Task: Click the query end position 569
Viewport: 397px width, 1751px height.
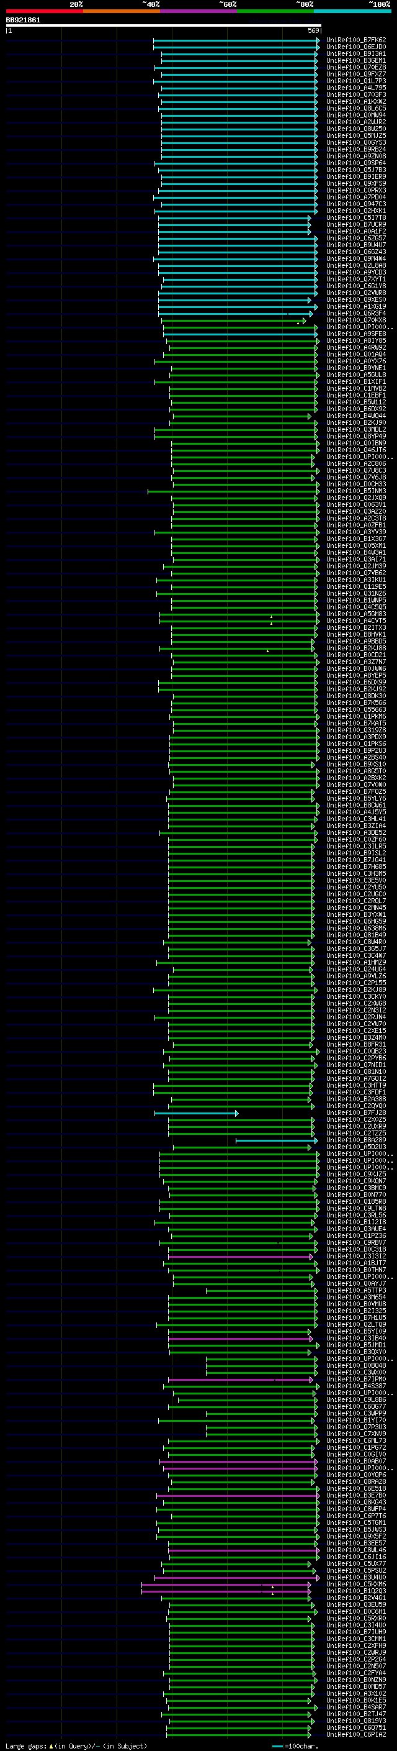Action: point(313,30)
